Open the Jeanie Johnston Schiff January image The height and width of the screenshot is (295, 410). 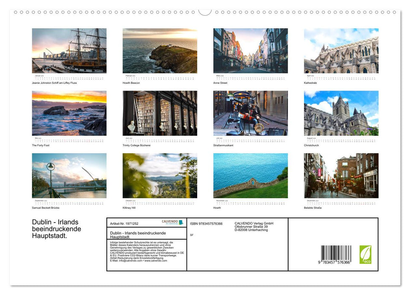[x=69, y=51]
